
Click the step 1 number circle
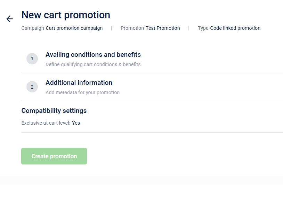click(32, 59)
